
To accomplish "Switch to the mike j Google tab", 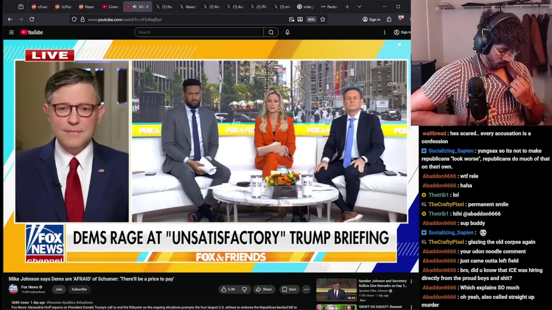I will click(x=305, y=7).
